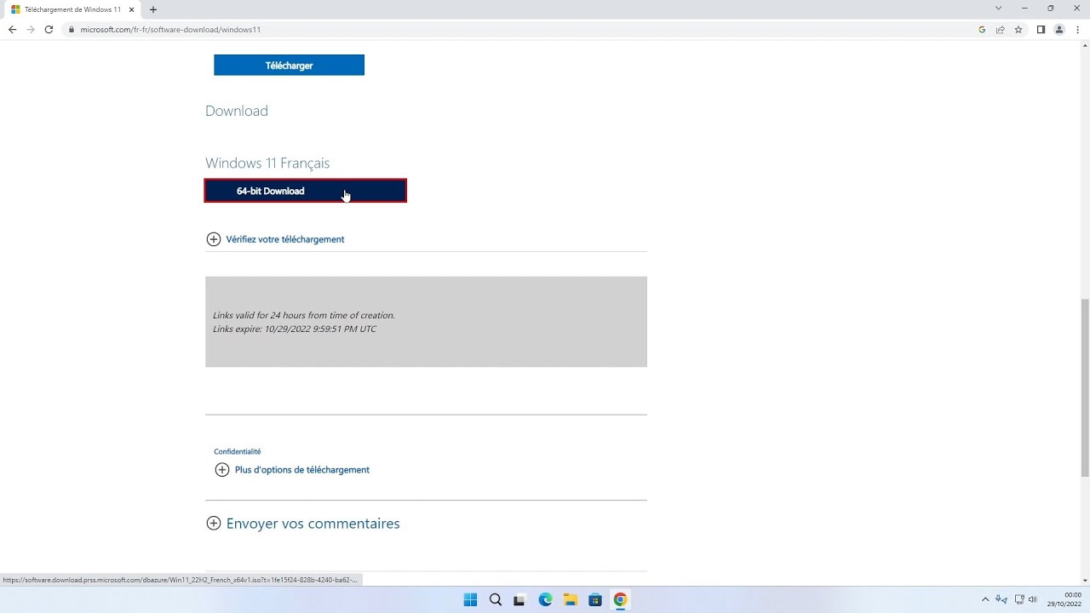Close the Téléchargement de Windows 11 tab

coord(132,9)
